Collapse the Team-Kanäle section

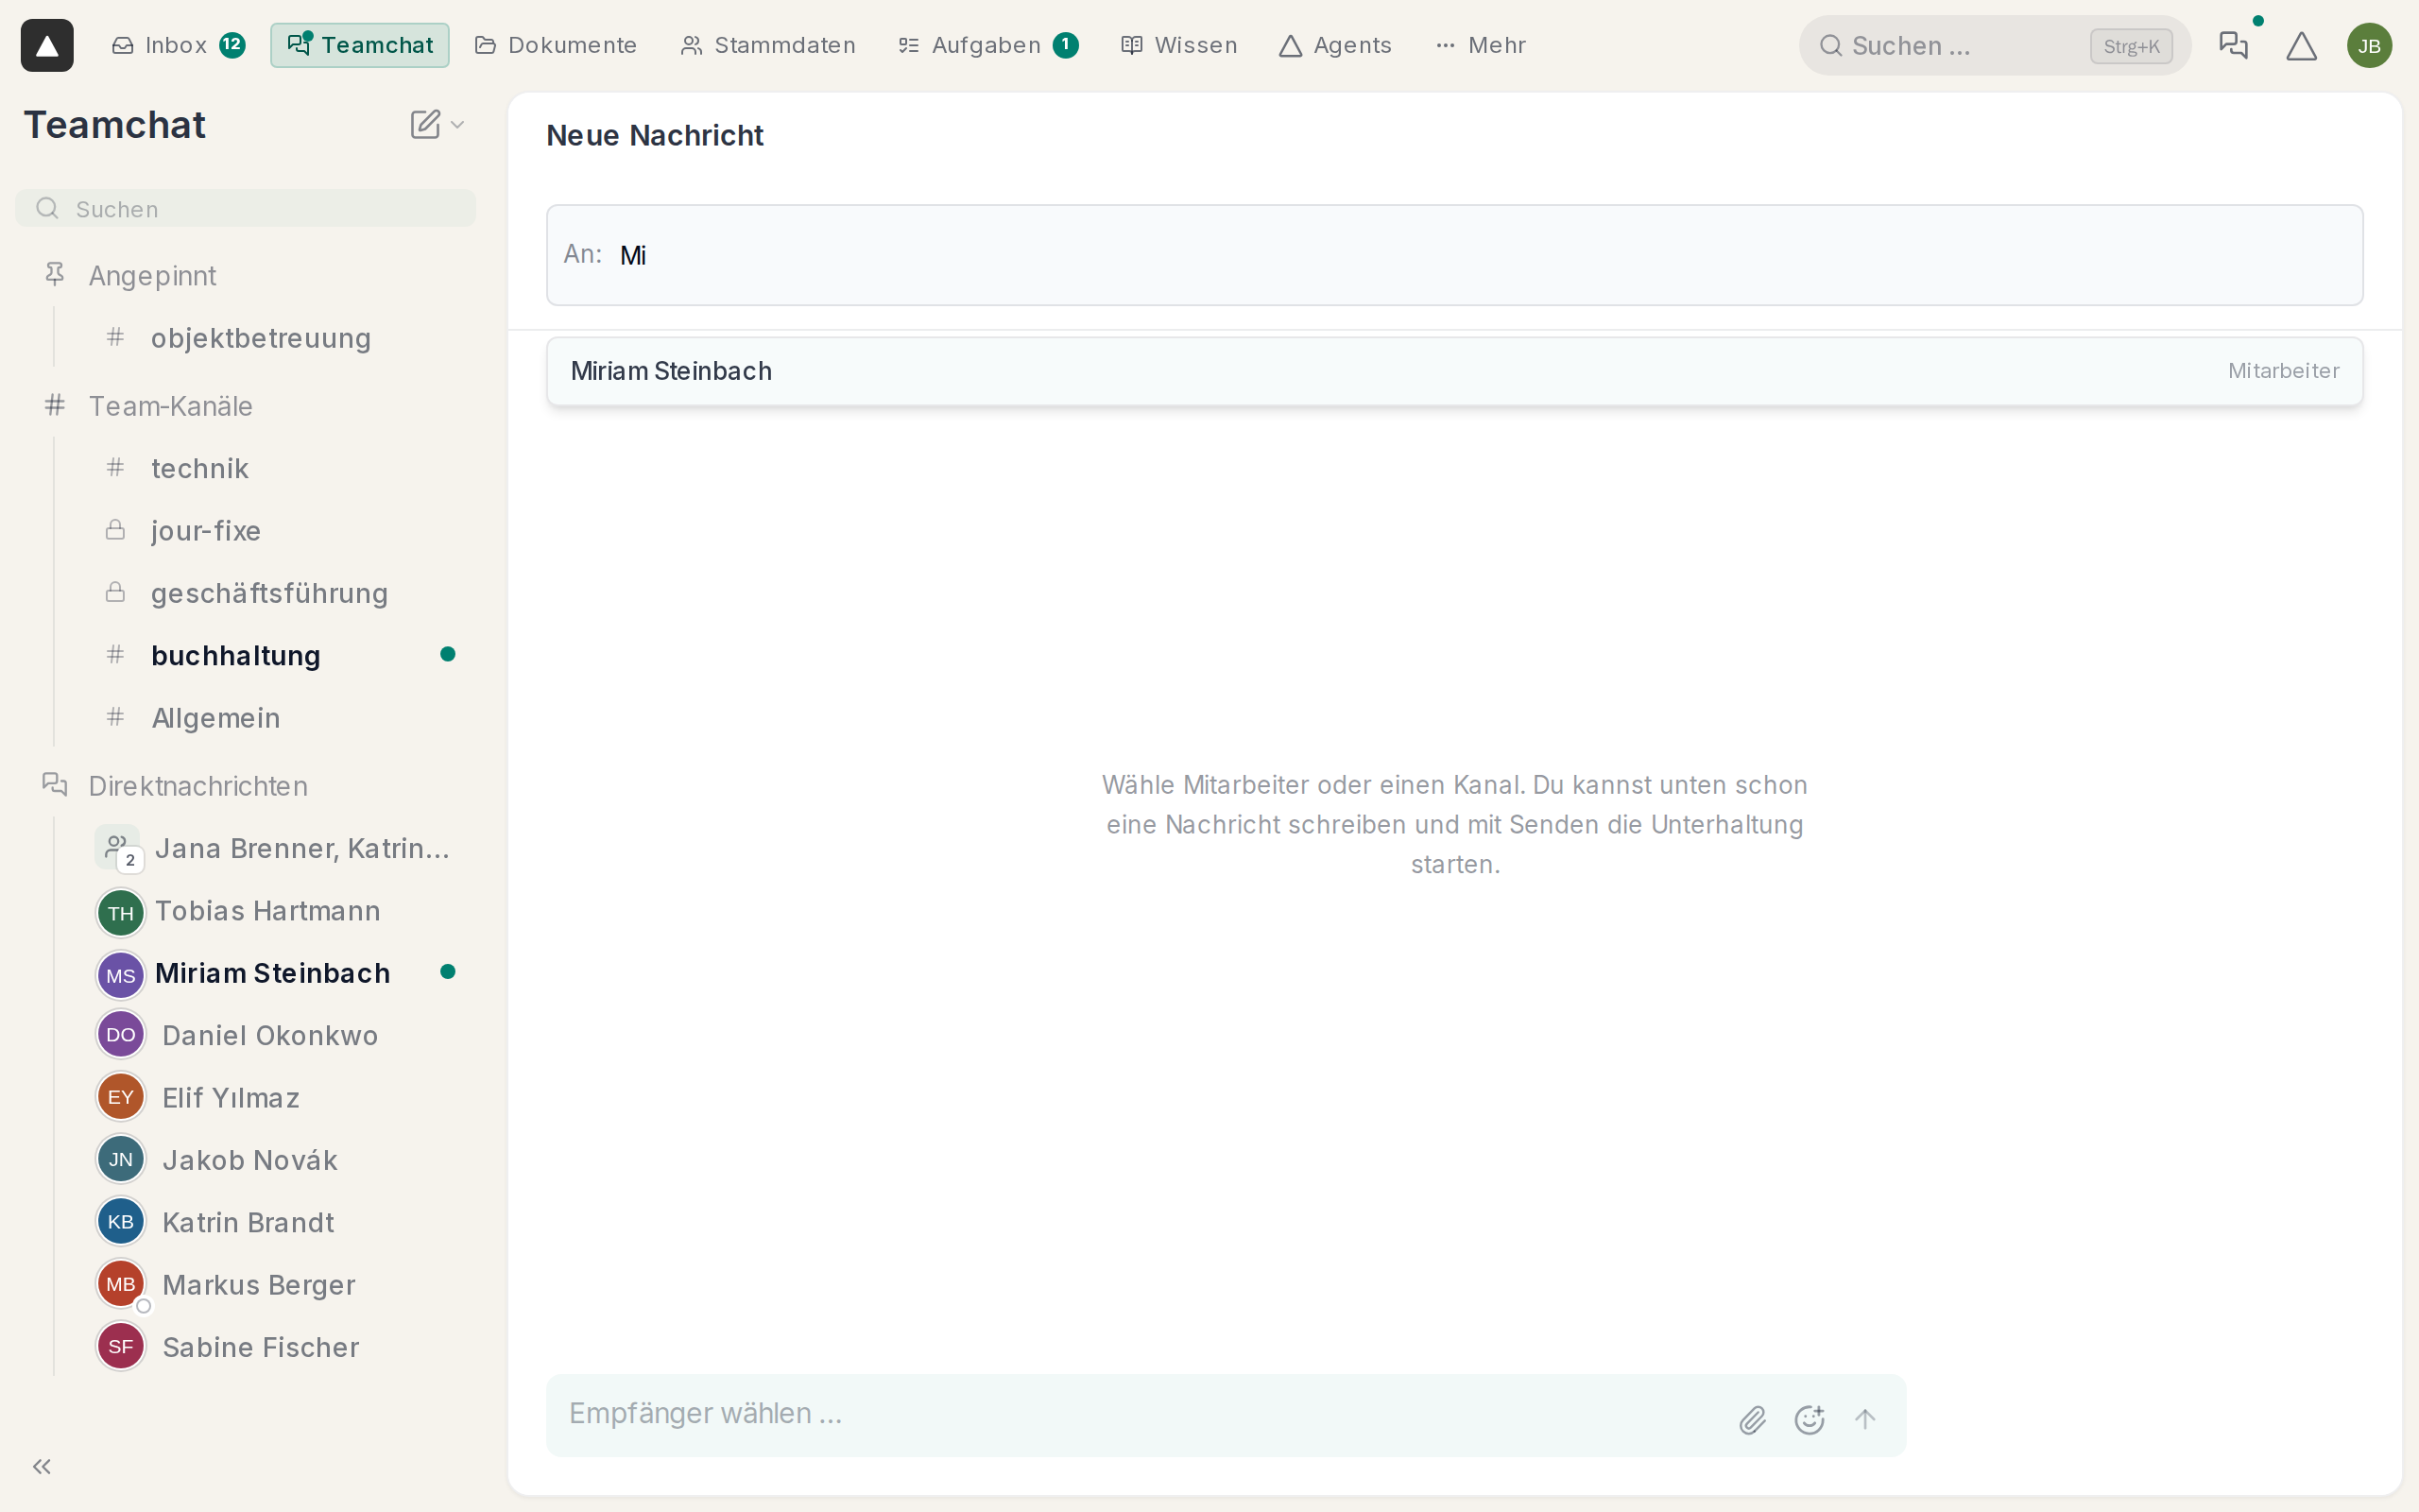point(148,406)
